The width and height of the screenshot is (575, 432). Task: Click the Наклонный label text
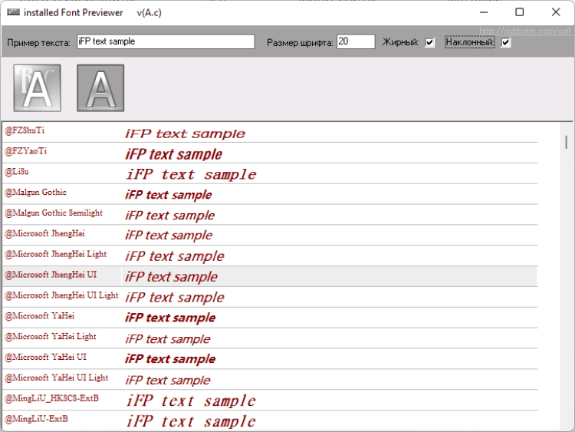pos(470,42)
